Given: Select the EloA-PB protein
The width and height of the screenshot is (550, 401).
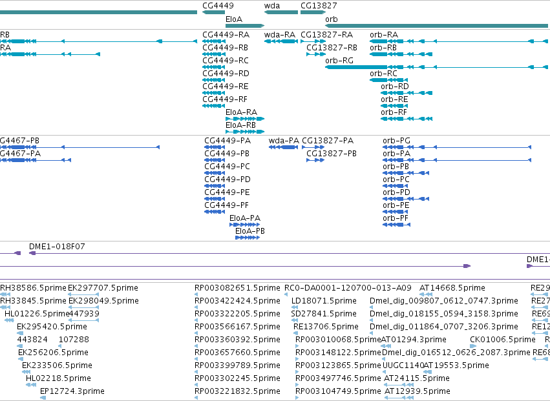Looking at the screenshot, I should tap(248, 238).
